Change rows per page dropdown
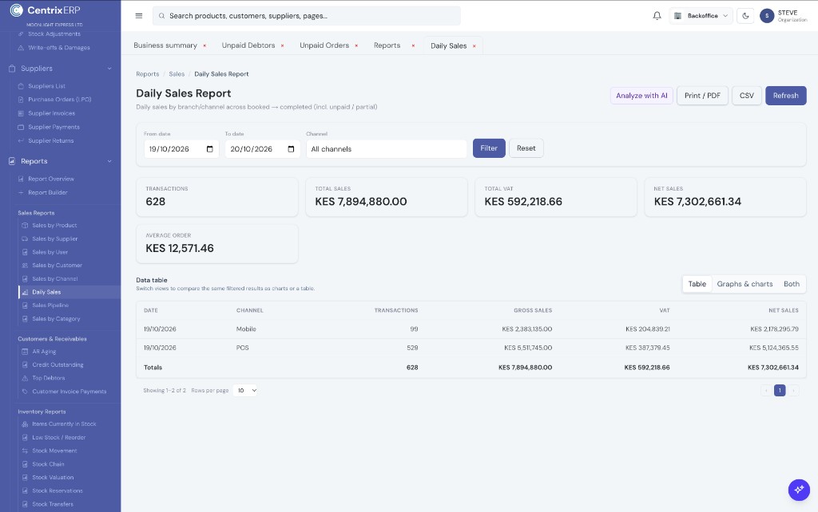This screenshot has height=512, width=818. tap(244, 390)
